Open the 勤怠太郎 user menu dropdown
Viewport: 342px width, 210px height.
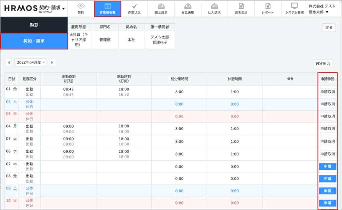319,12
